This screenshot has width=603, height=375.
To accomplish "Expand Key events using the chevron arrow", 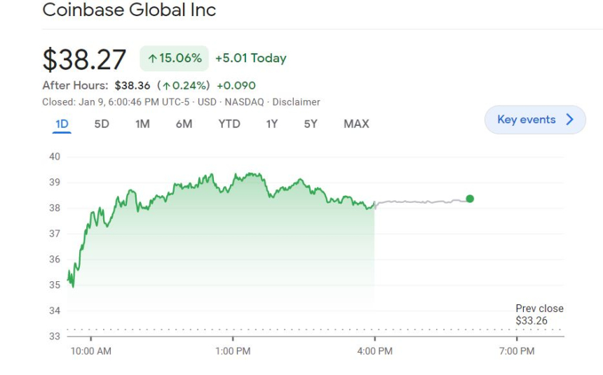I will (570, 120).
